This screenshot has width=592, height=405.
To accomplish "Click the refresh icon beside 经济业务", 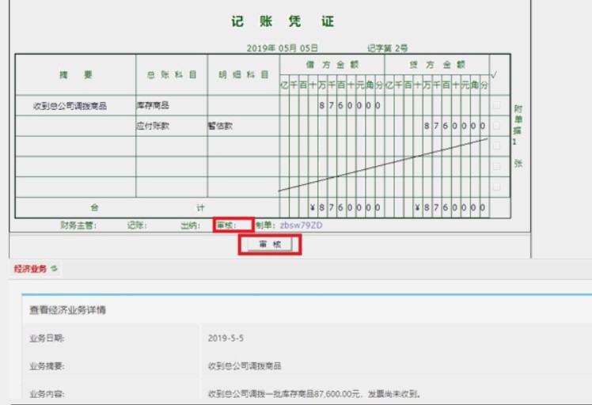I will click(x=55, y=268).
